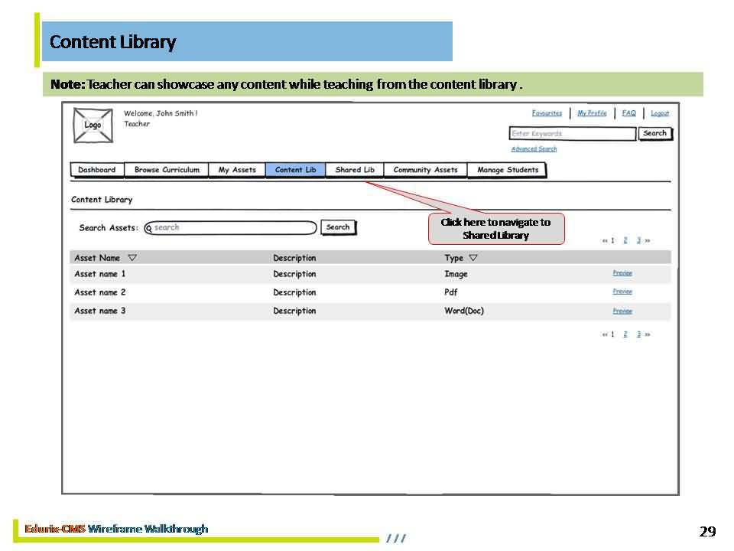Focus the Enter Keywords input field

point(573,134)
